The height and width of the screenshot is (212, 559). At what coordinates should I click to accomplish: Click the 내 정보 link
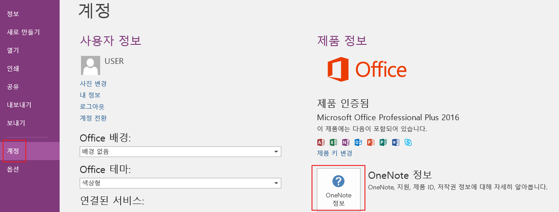coord(90,95)
